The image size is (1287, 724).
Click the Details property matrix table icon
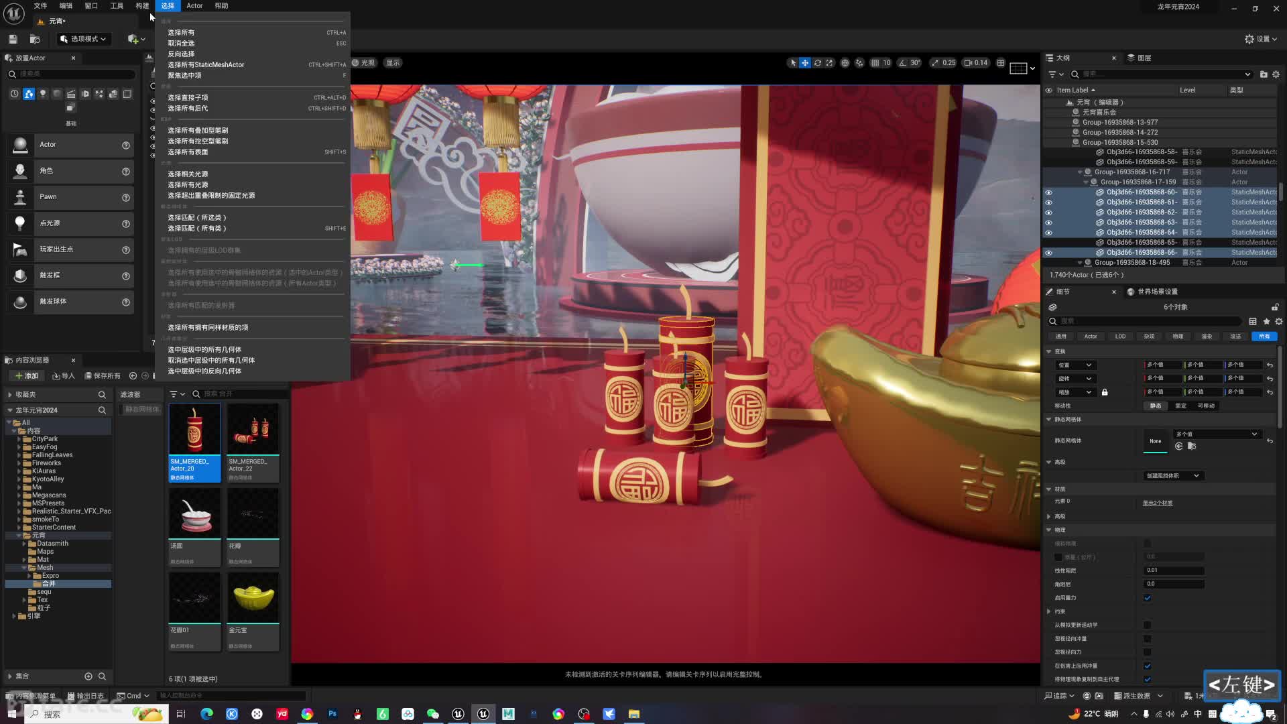(x=1253, y=322)
